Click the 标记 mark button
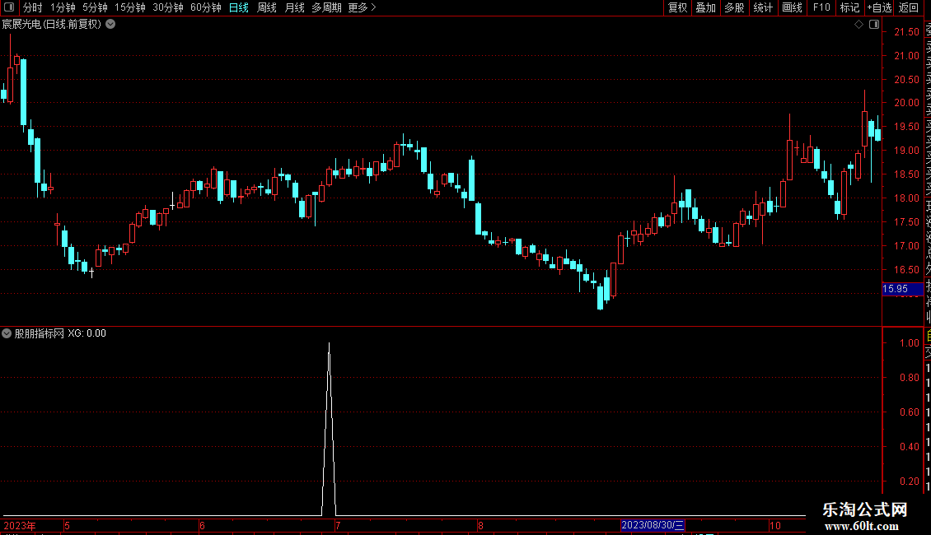This screenshot has width=931, height=535. pyautogui.click(x=849, y=7)
